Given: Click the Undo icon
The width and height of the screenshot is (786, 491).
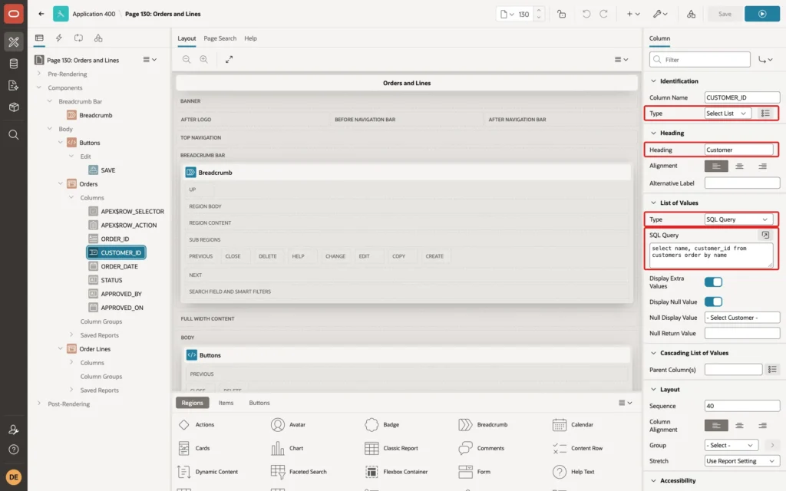Looking at the screenshot, I should click(x=586, y=14).
